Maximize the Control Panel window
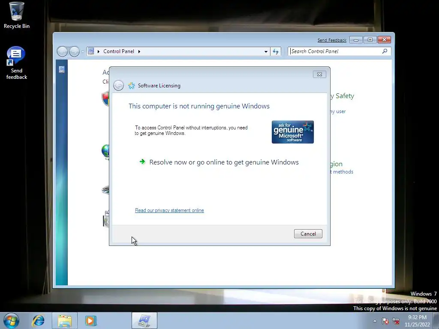The height and width of the screenshot is (329, 439). coord(370,40)
